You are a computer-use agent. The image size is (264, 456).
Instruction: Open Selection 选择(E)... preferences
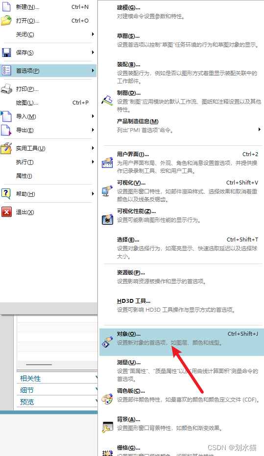pos(181,248)
